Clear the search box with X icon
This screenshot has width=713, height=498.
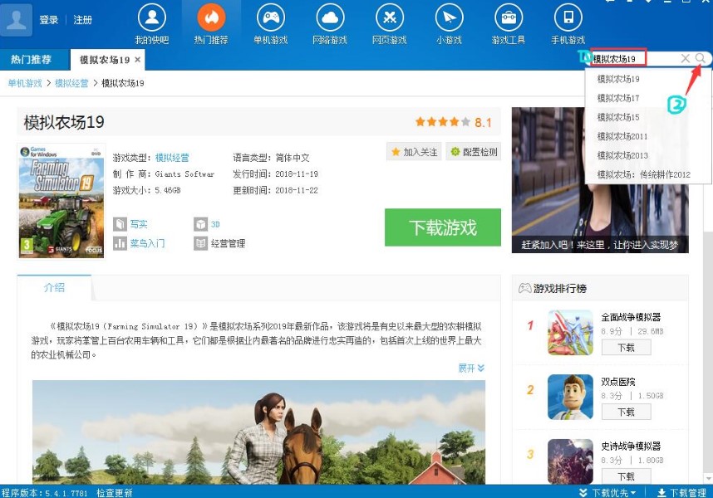coord(686,58)
